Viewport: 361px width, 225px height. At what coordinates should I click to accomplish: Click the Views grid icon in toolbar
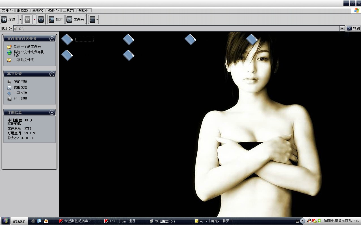point(92,19)
